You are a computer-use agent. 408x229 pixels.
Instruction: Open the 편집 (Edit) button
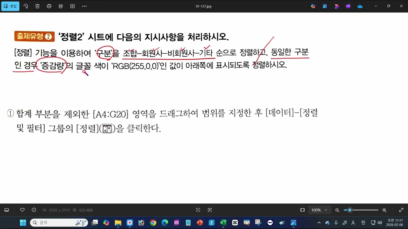click(x=10, y=6)
